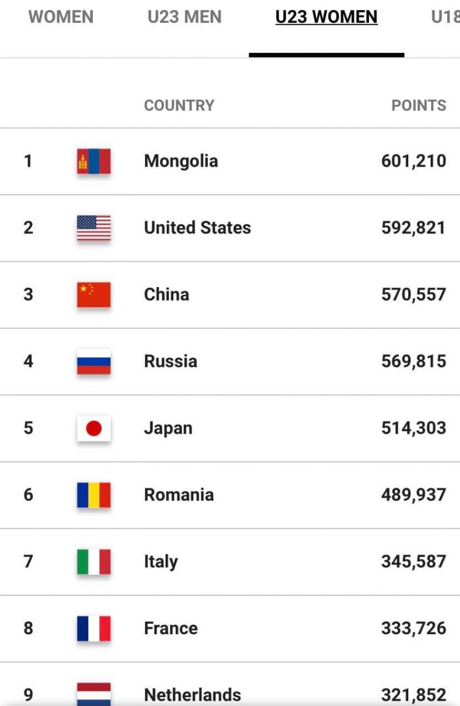The image size is (460, 706).
Task: Click the China flag icon
Action: pos(93,295)
